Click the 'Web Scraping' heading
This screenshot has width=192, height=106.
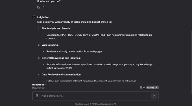50,45
